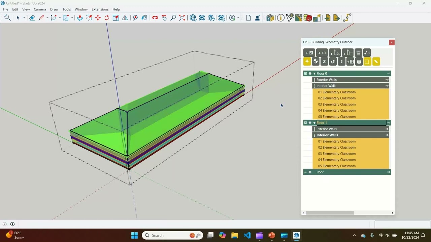Click the Zoom Extents tool

[182, 18]
